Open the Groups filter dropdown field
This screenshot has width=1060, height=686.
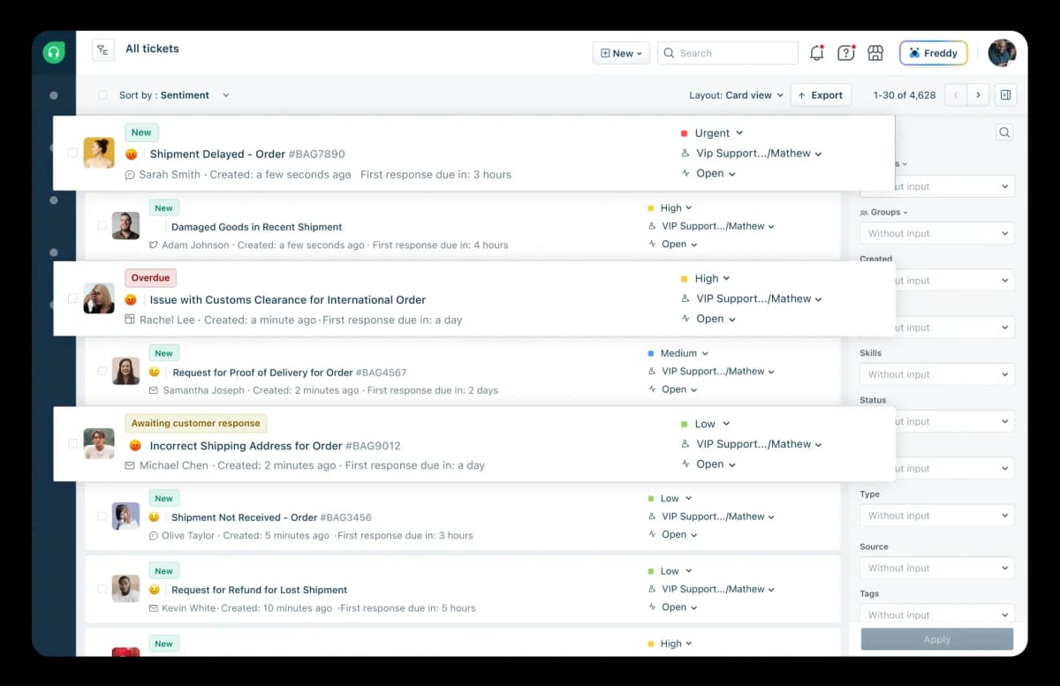point(937,233)
